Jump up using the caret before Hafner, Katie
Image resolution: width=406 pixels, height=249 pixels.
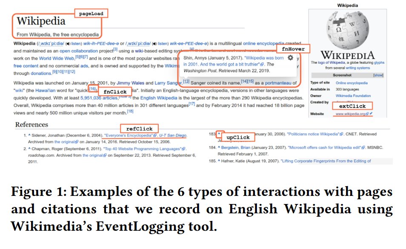(219, 161)
